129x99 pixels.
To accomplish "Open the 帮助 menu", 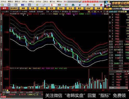I will point(59,2).
